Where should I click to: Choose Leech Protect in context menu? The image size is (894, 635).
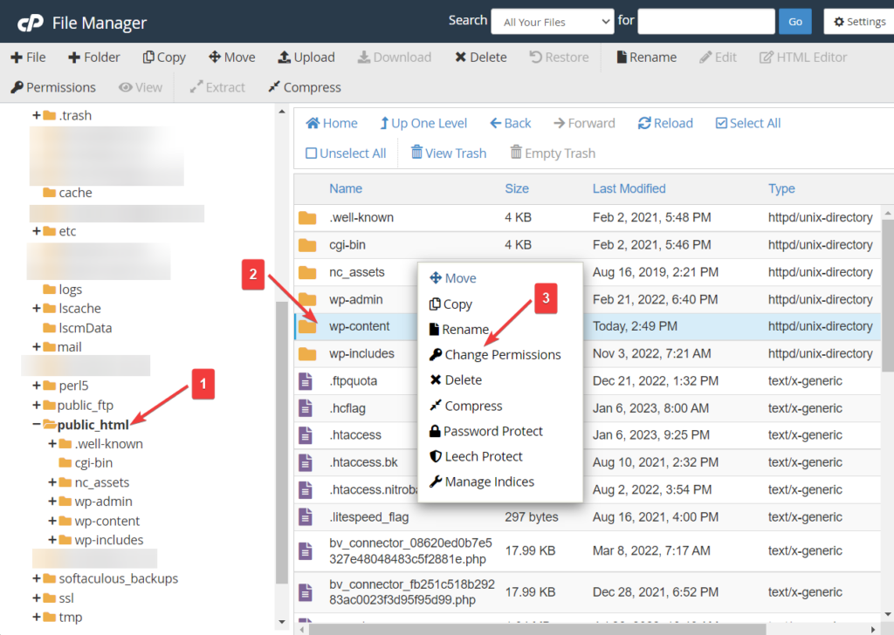(476, 456)
